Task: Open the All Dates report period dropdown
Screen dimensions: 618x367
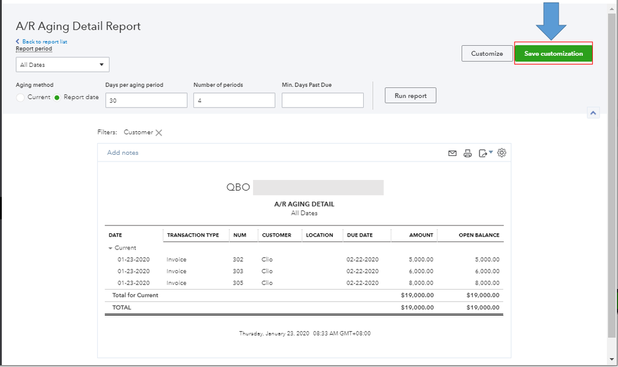Action: tap(62, 64)
